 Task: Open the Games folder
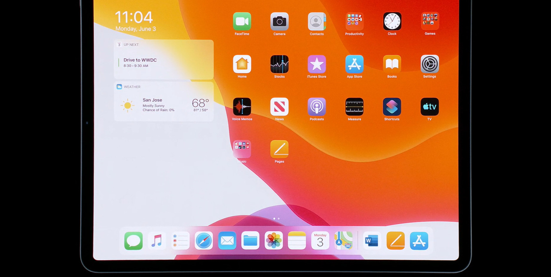click(x=430, y=21)
